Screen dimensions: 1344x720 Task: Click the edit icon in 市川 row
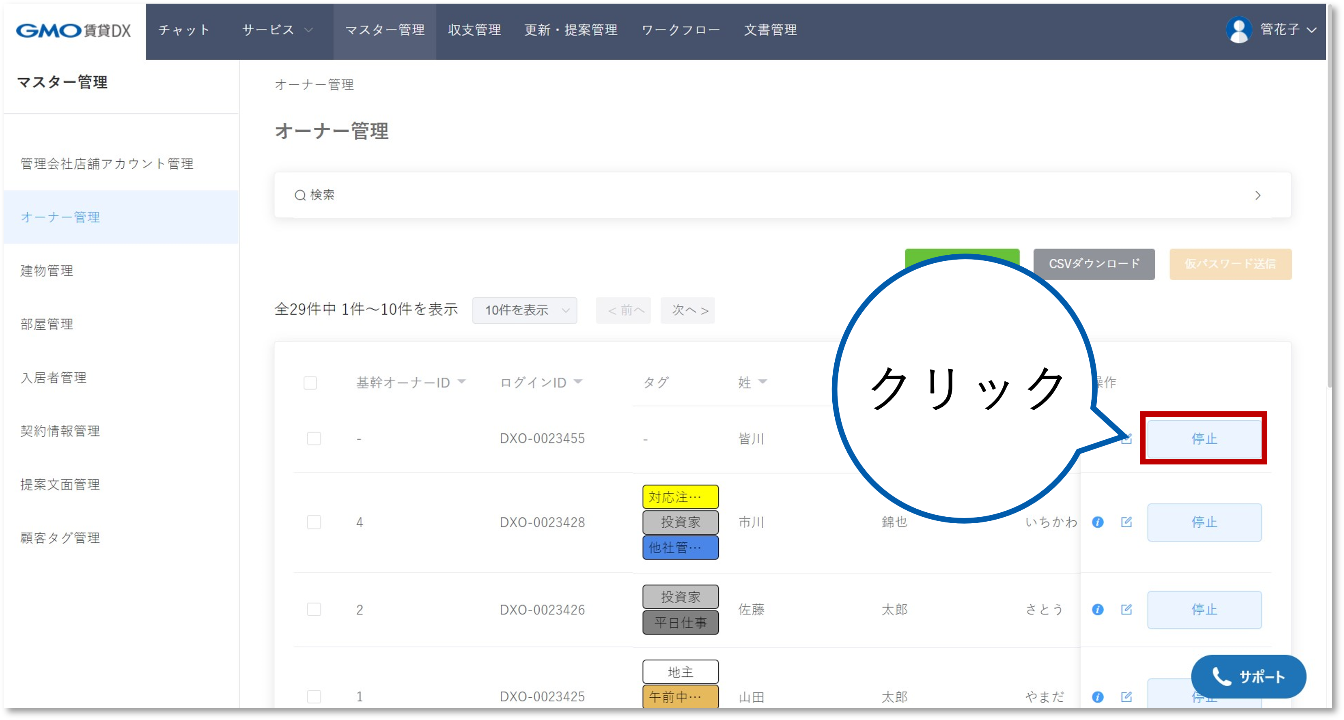click(x=1126, y=522)
